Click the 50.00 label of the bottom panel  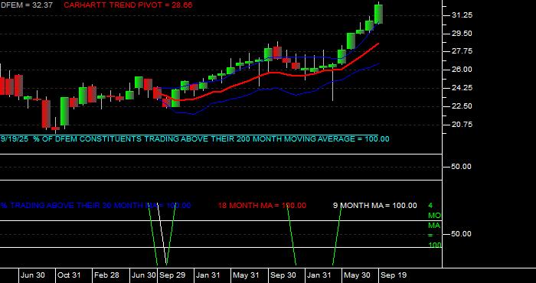(x=462, y=234)
